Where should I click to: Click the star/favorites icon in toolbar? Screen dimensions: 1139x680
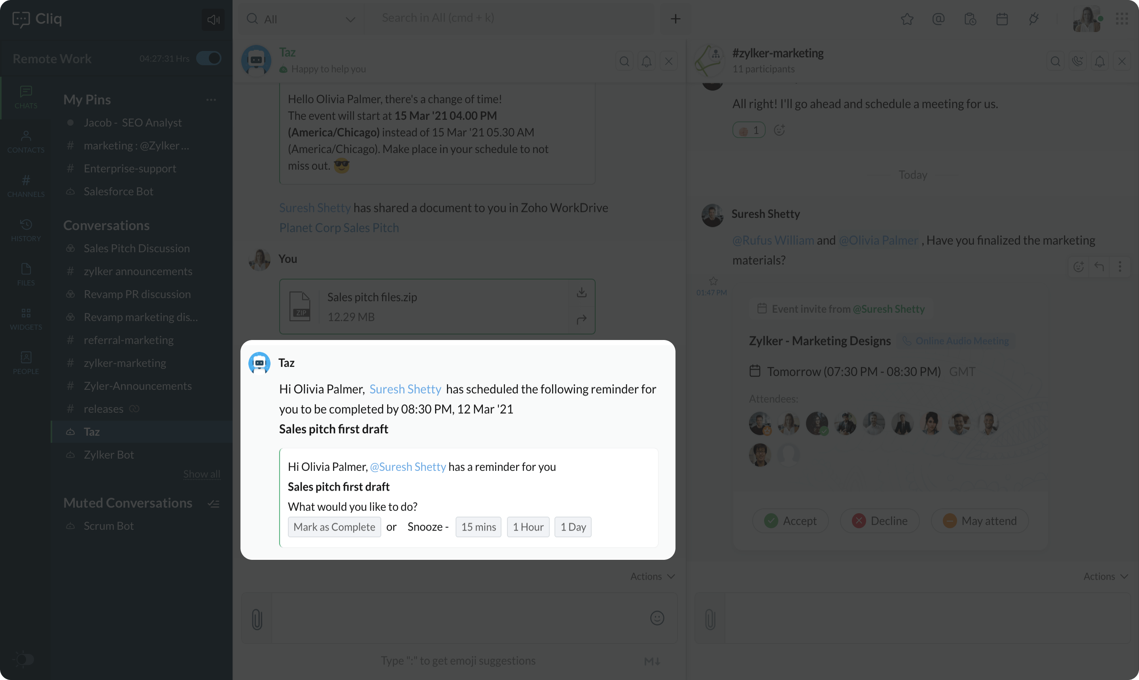point(908,18)
